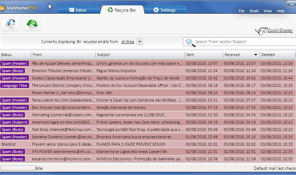Image resolution: width=296 pixels, height=175 pixels.
Task: Click the Spam (Header) badge for Pão de Açúcar
Action: (14, 63)
